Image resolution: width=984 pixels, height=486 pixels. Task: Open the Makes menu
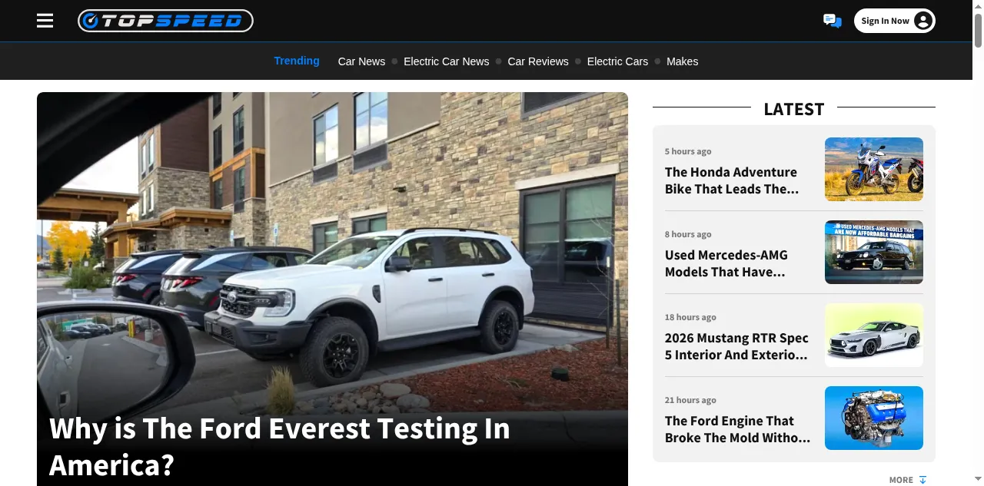(683, 61)
